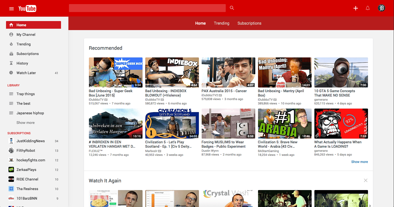Dismiss the Watch It Again section
The width and height of the screenshot is (394, 207).
pyautogui.click(x=366, y=180)
